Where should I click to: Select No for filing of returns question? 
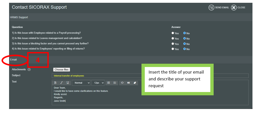(184, 49)
